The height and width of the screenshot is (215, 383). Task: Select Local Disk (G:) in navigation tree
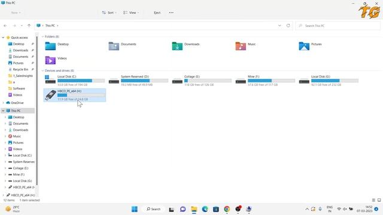point(22,181)
